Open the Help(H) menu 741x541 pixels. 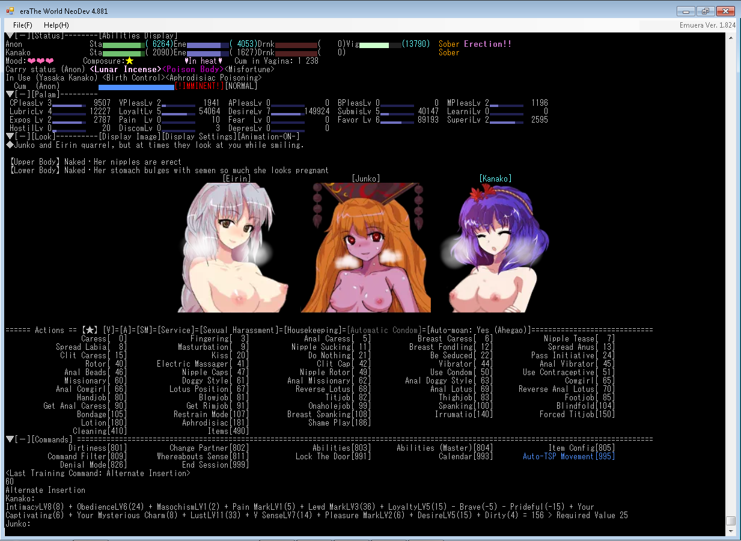[x=56, y=25]
